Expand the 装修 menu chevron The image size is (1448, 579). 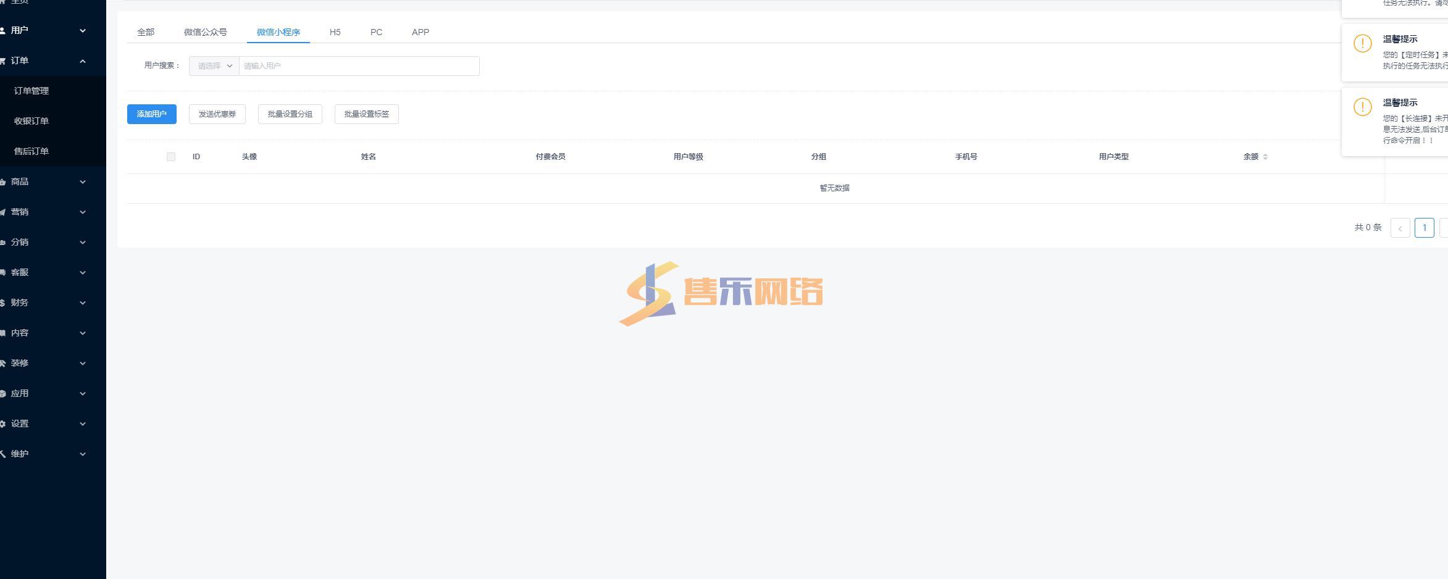[x=83, y=363]
